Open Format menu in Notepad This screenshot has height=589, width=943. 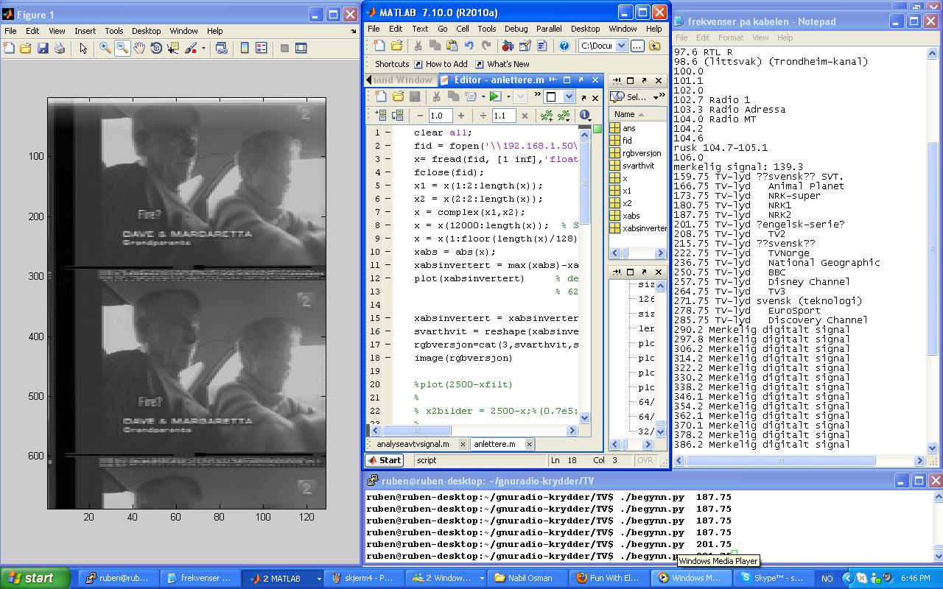coord(731,38)
